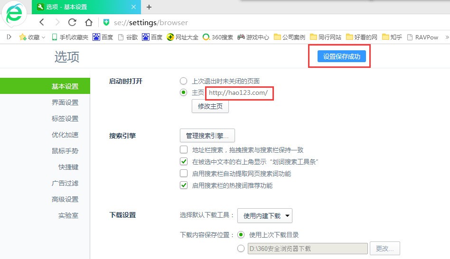Expand the 收藏 dropdown chevron

point(44,37)
